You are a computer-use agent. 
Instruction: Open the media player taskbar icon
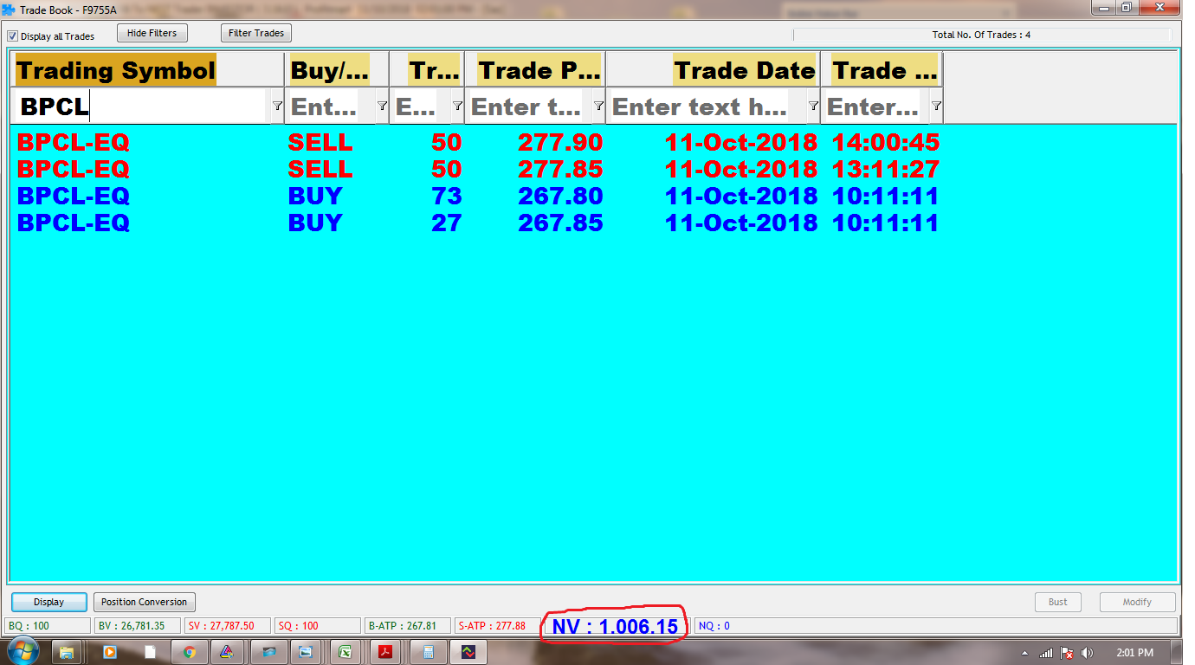[109, 652]
